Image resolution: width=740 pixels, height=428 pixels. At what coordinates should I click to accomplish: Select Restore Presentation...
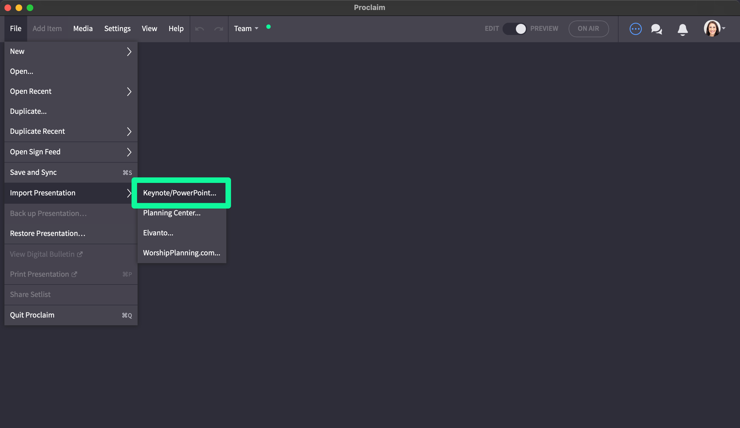(x=71, y=233)
